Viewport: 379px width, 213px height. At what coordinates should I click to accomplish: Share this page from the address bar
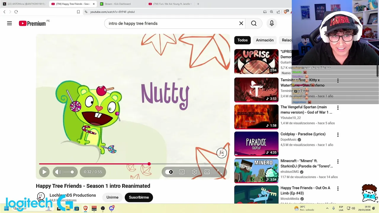point(278,12)
